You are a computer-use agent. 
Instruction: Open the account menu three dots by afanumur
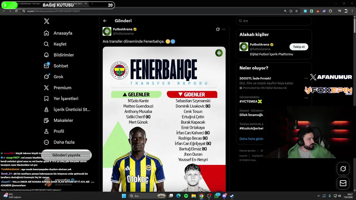tap(92, 182)
